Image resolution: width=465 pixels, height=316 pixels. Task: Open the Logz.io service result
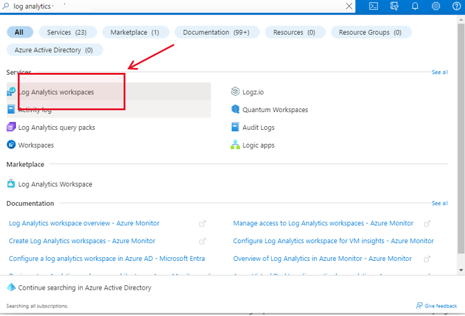[253, 92]
